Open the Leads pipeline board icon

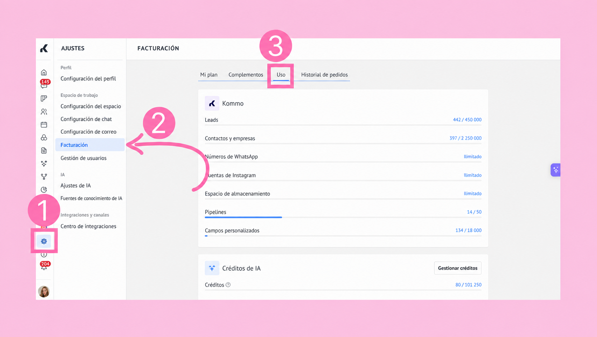coord(44,98)
